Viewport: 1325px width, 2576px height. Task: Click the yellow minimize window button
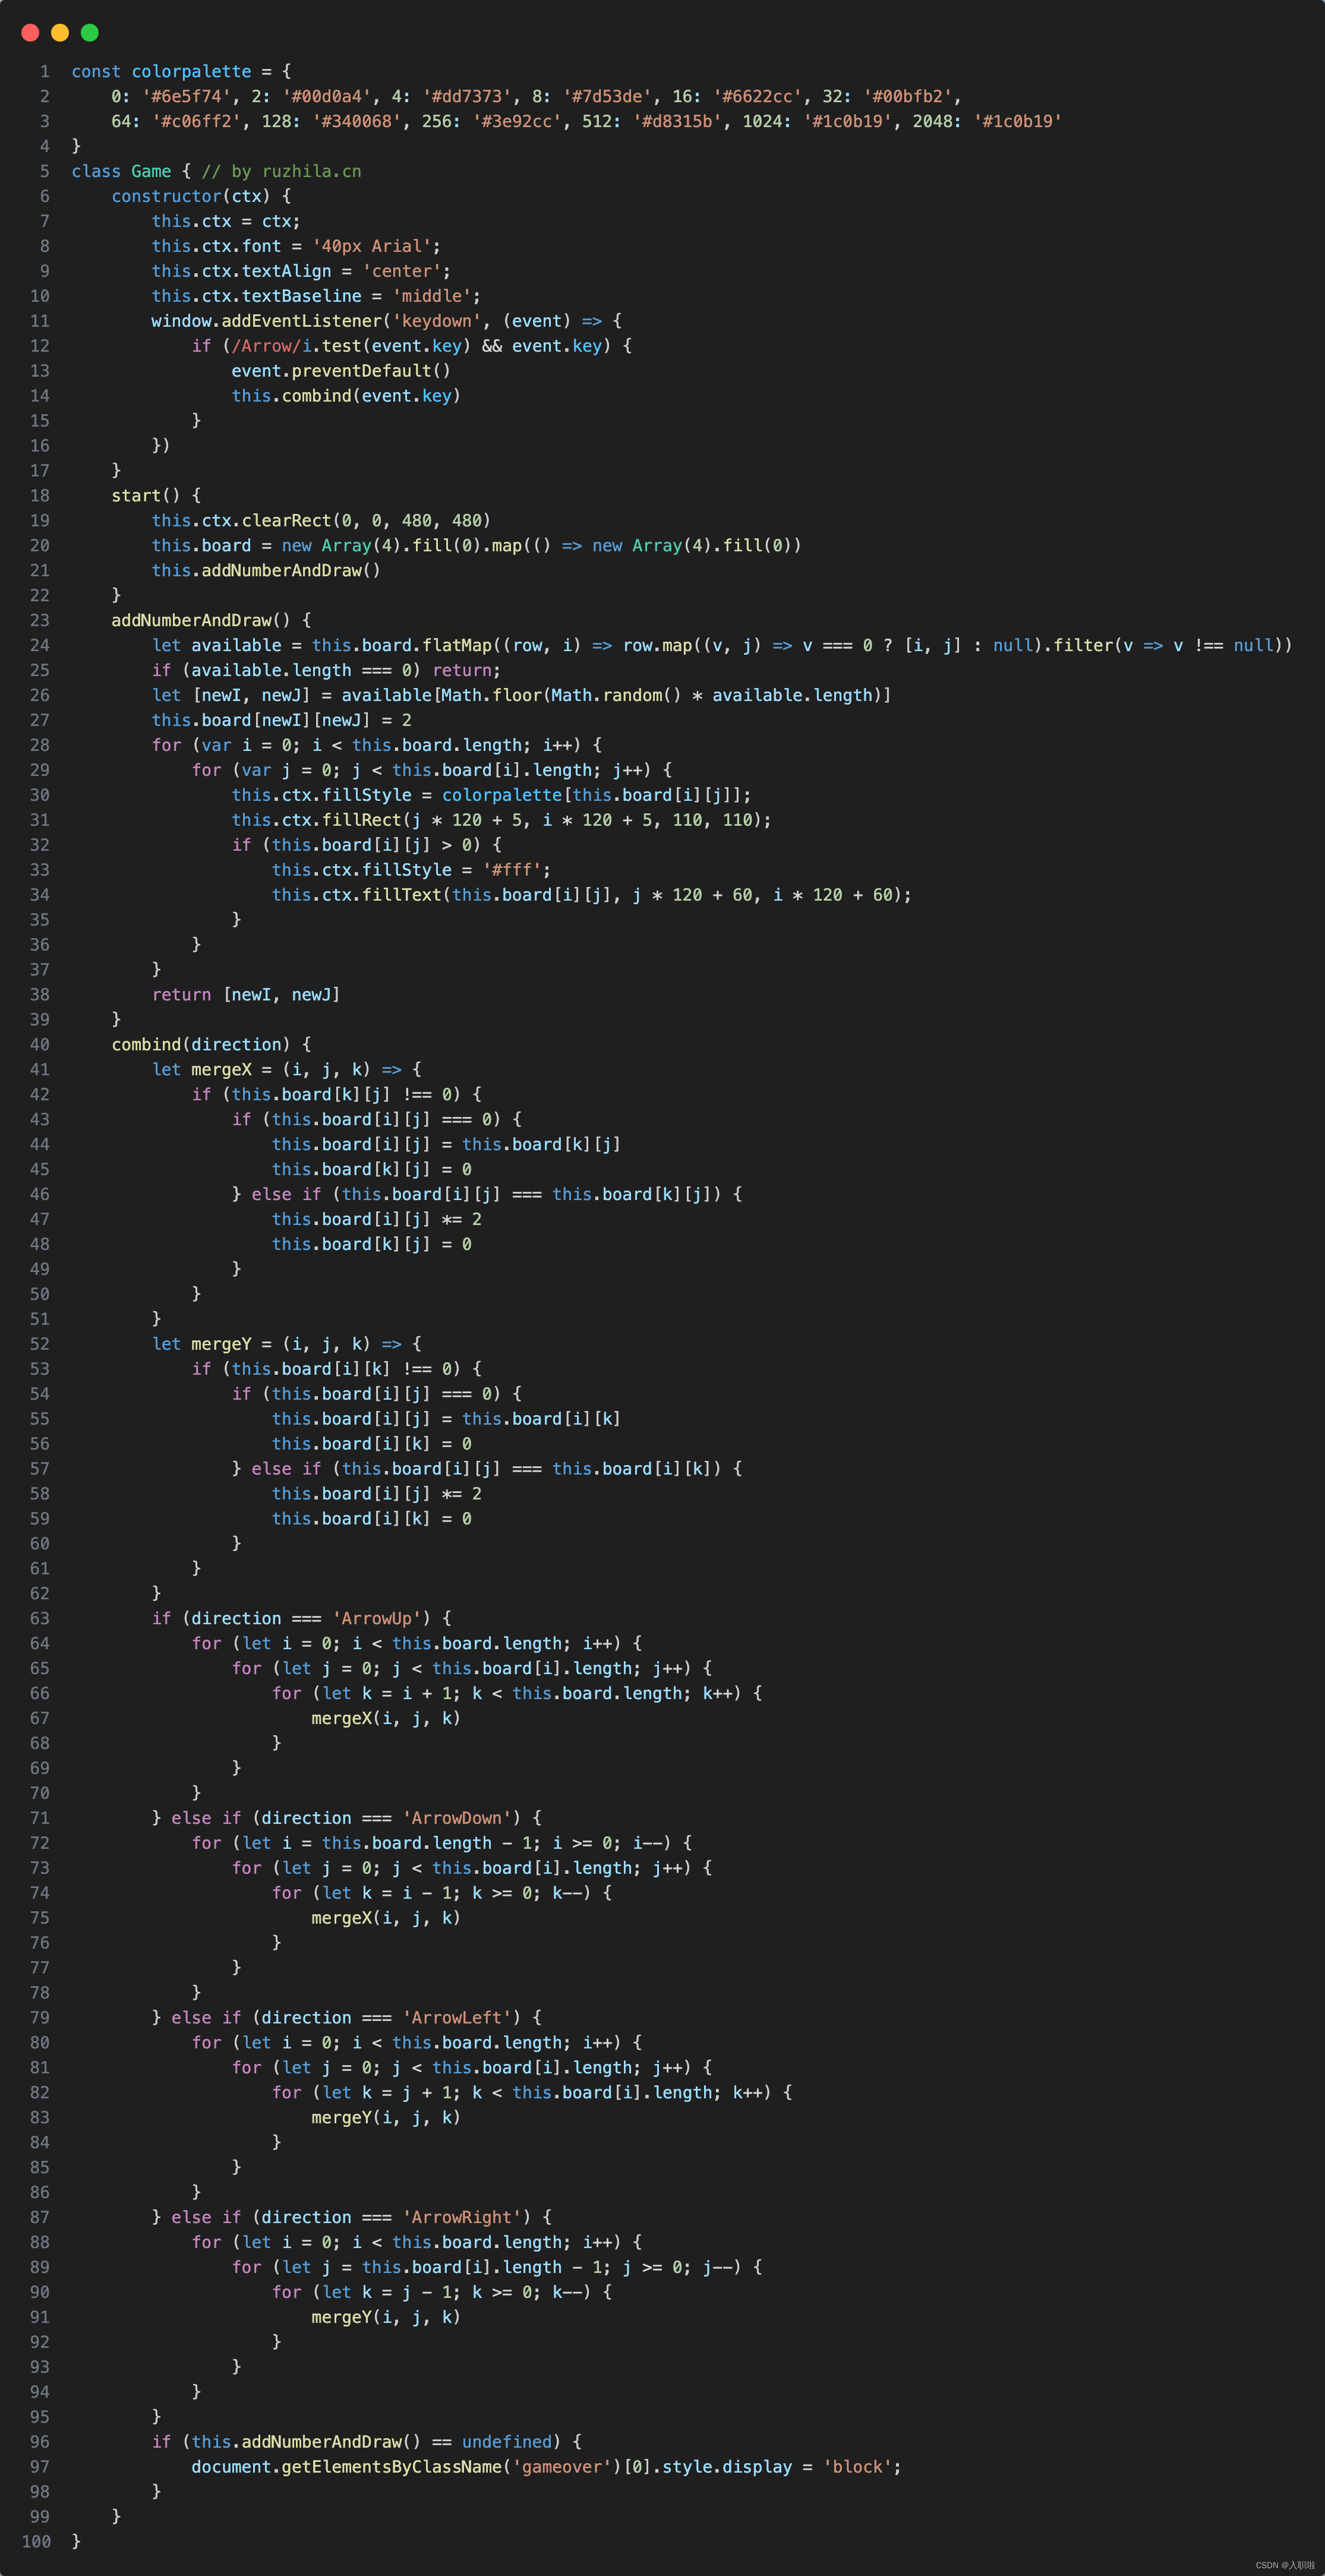(60, 33)
